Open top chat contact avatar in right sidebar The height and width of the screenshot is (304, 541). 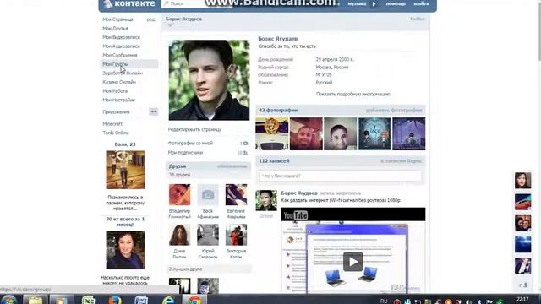point(523,180)
